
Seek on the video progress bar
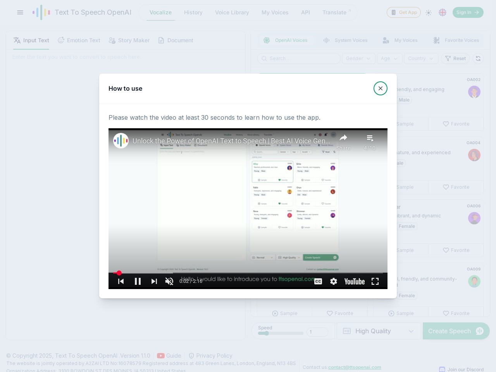[x=248, y=273]
